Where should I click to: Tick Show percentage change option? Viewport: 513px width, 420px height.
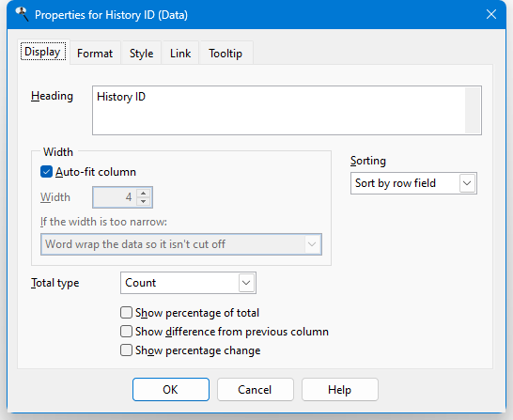(126, 350)
